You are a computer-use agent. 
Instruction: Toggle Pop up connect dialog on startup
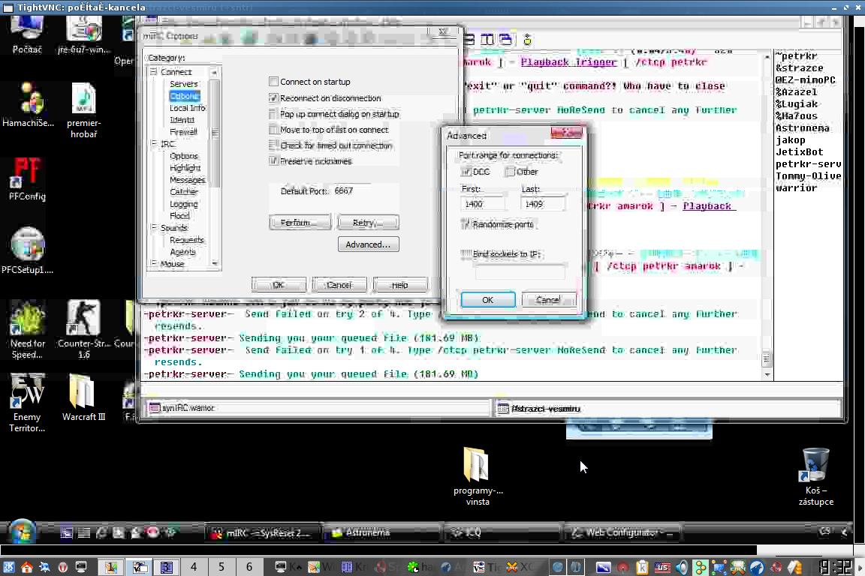click(x=273, y=114)
